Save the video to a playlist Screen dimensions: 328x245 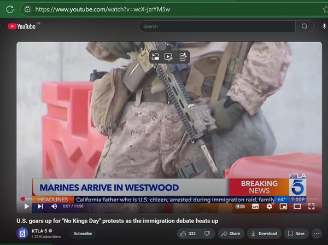(x=296, y=234)
